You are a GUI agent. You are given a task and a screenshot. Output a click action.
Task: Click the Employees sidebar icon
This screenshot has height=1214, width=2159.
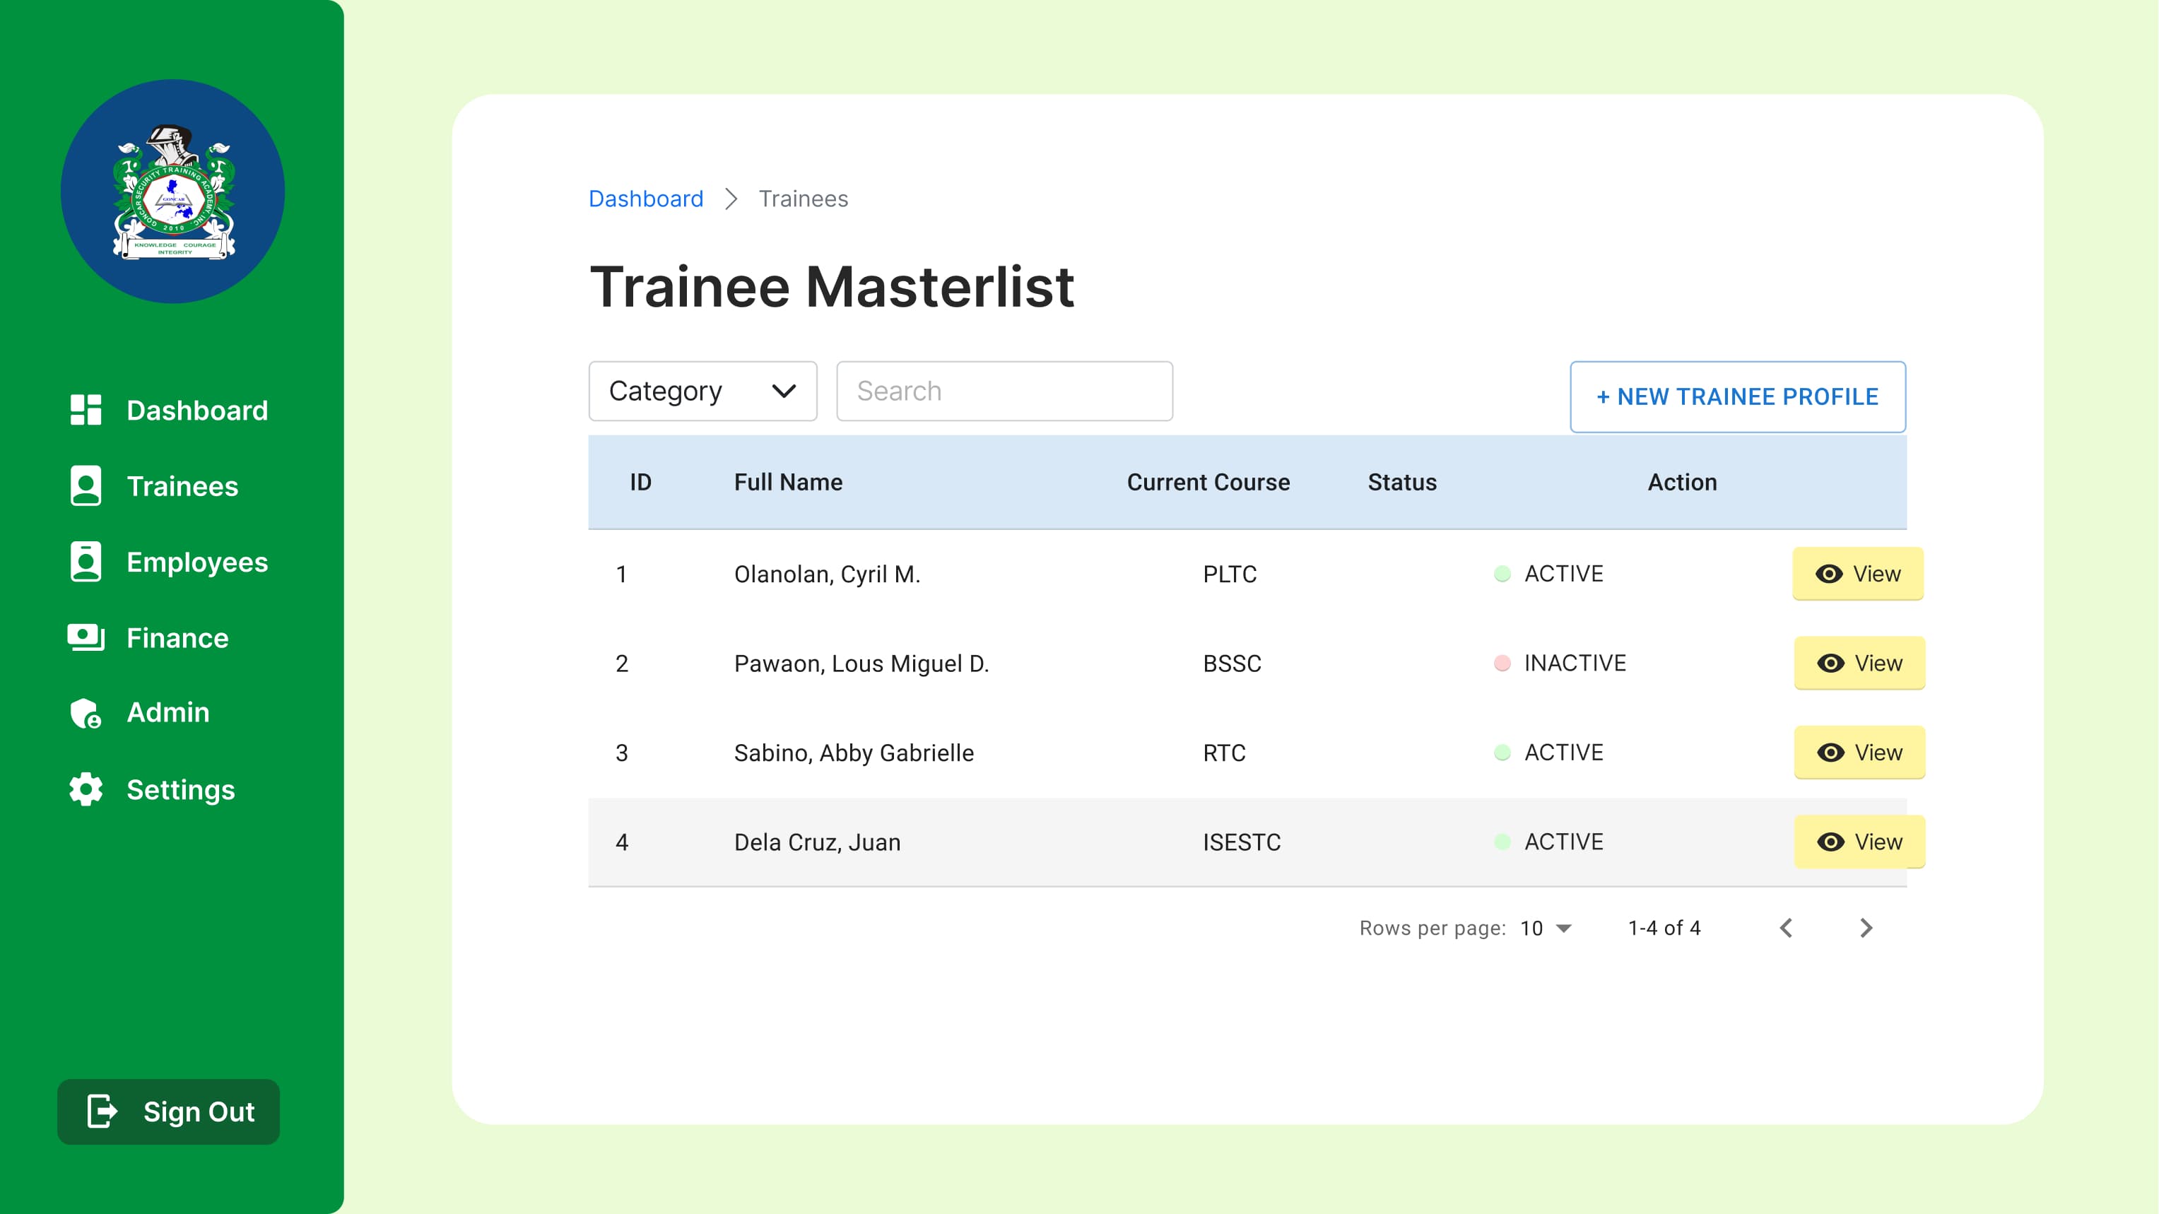[x=86, y=562]
